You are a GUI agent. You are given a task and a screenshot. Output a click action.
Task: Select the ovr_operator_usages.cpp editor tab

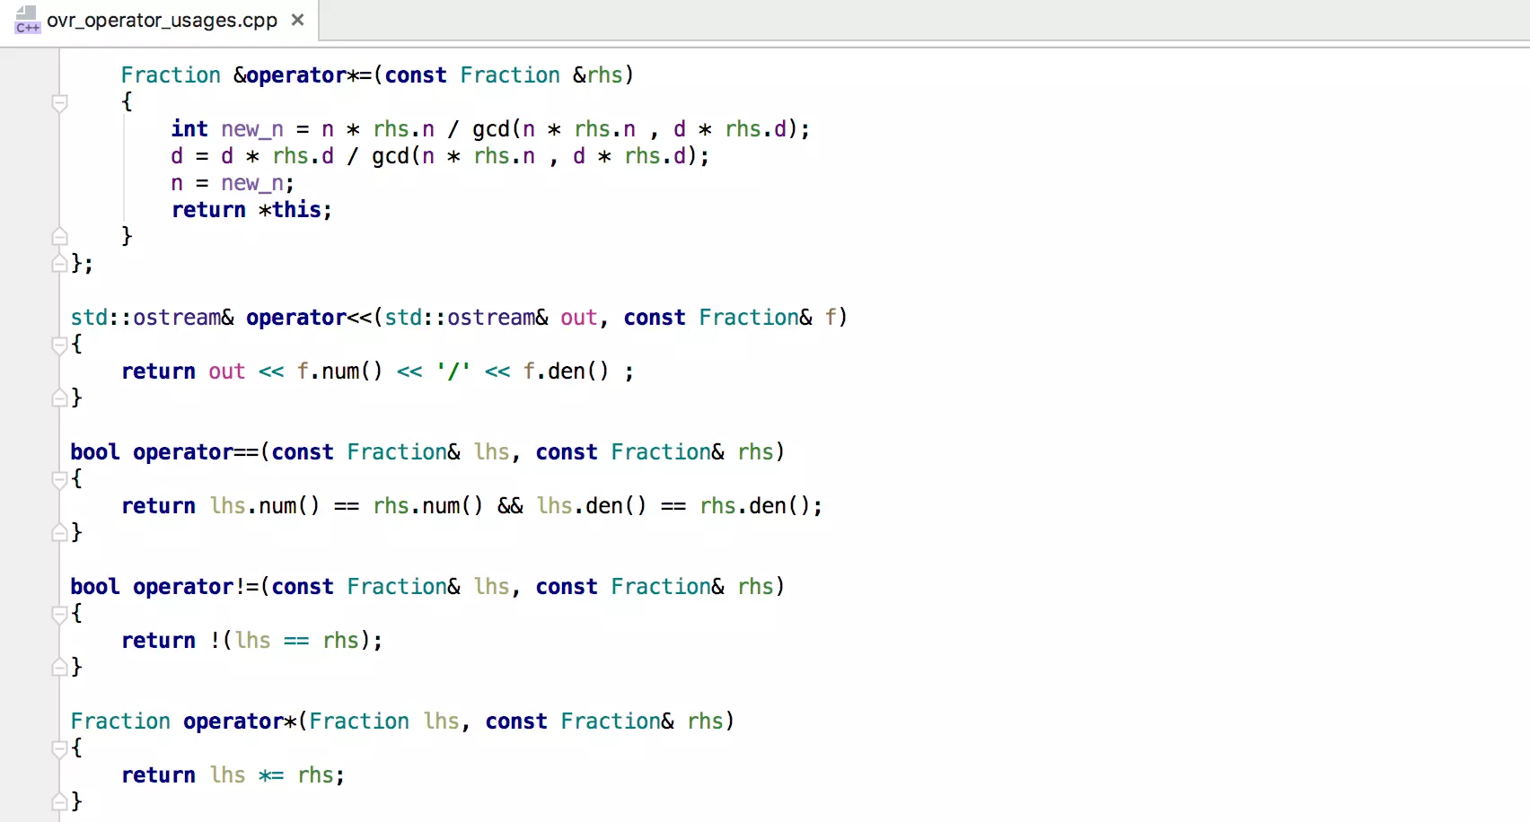tap(162, 20)
